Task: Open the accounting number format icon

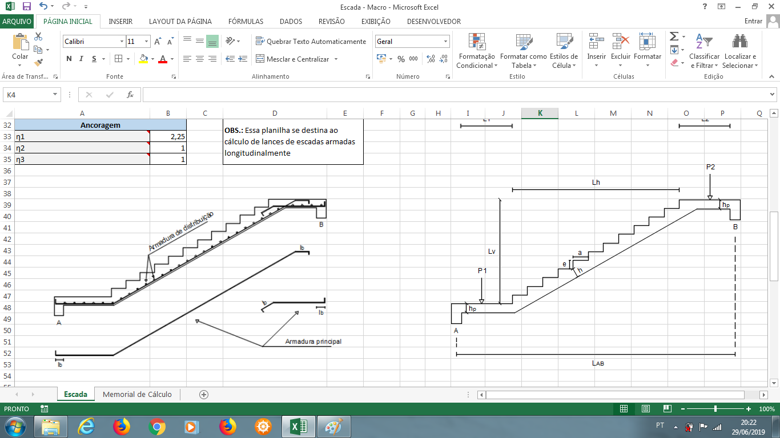Action: [x=381, y=59]
